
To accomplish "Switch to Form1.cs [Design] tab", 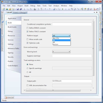I will pos(20,13).
